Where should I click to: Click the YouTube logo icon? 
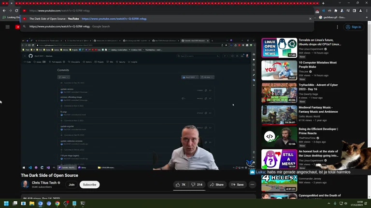17,27
